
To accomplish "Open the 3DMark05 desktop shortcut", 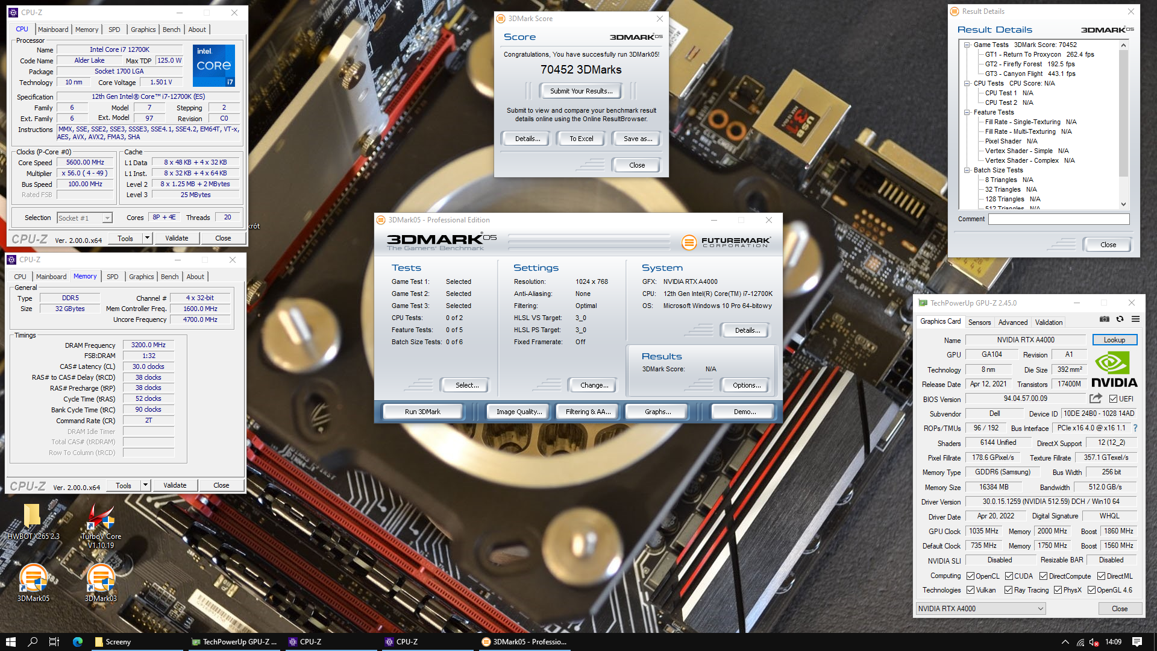I will [33, 582].
